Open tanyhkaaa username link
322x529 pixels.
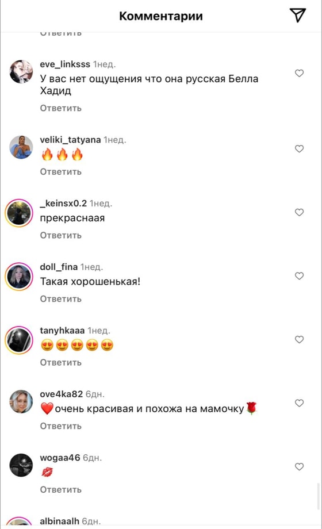62,331
